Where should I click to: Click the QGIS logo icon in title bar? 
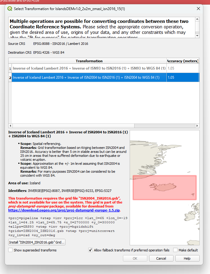coord(10,9)
